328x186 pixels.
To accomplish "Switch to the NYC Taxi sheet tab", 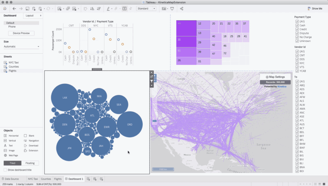I will coord(33,179).
